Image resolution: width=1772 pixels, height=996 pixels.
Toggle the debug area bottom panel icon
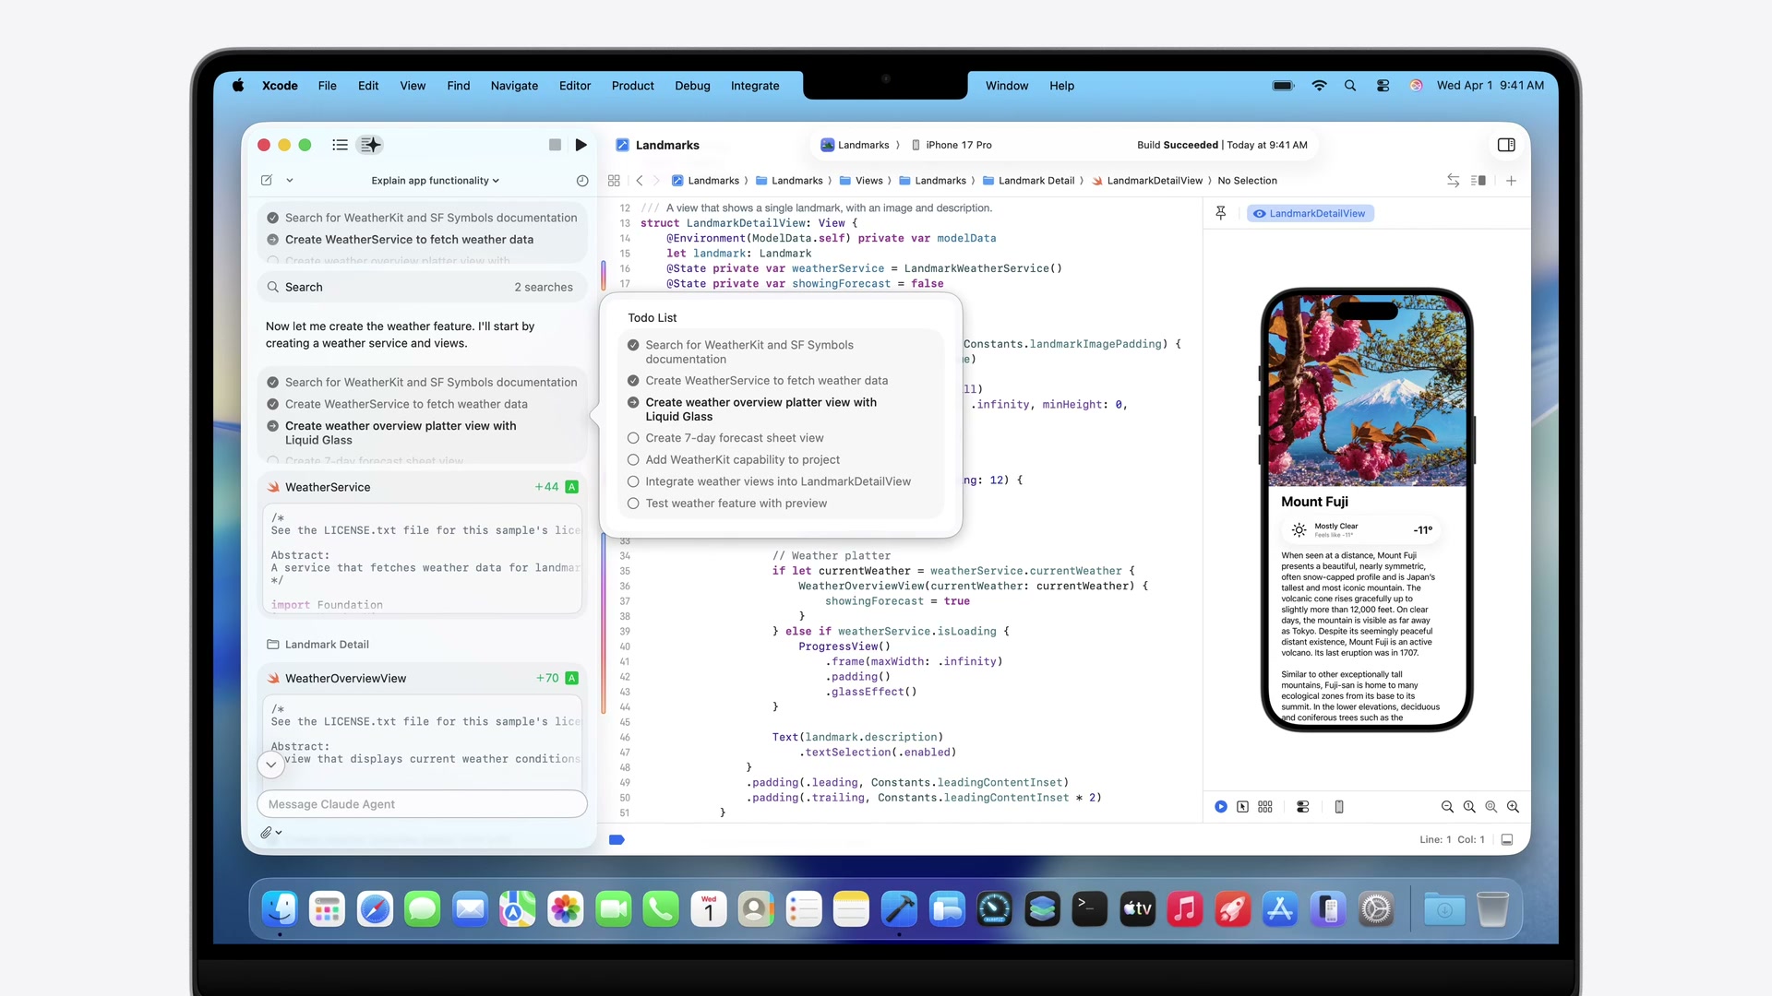pyautogui.click(x=1507, y=839)
